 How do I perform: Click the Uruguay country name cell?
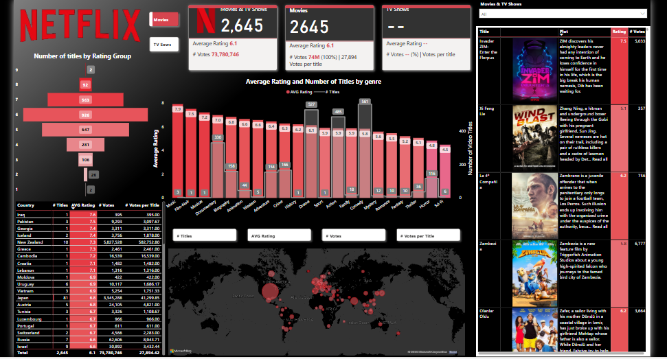[25, 283]
